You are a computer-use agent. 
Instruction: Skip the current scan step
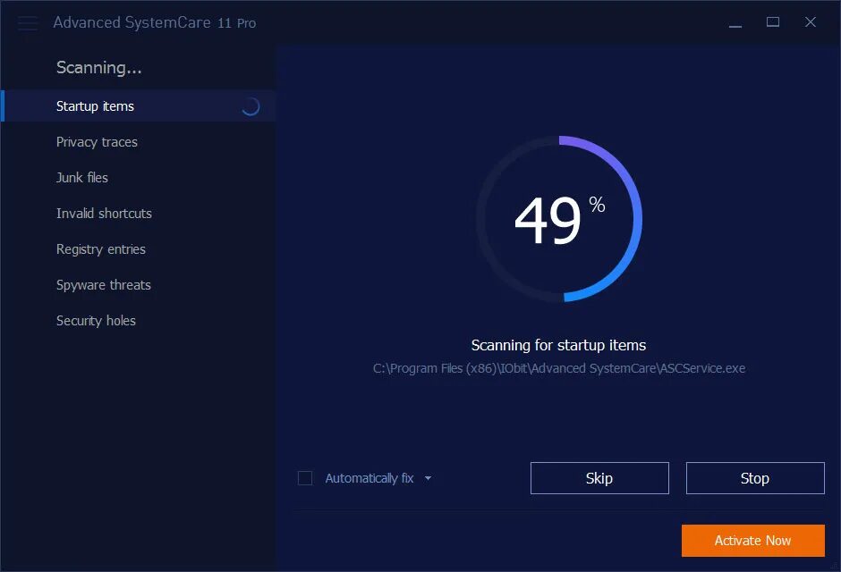pyautogui.click(x=599, y=478)
